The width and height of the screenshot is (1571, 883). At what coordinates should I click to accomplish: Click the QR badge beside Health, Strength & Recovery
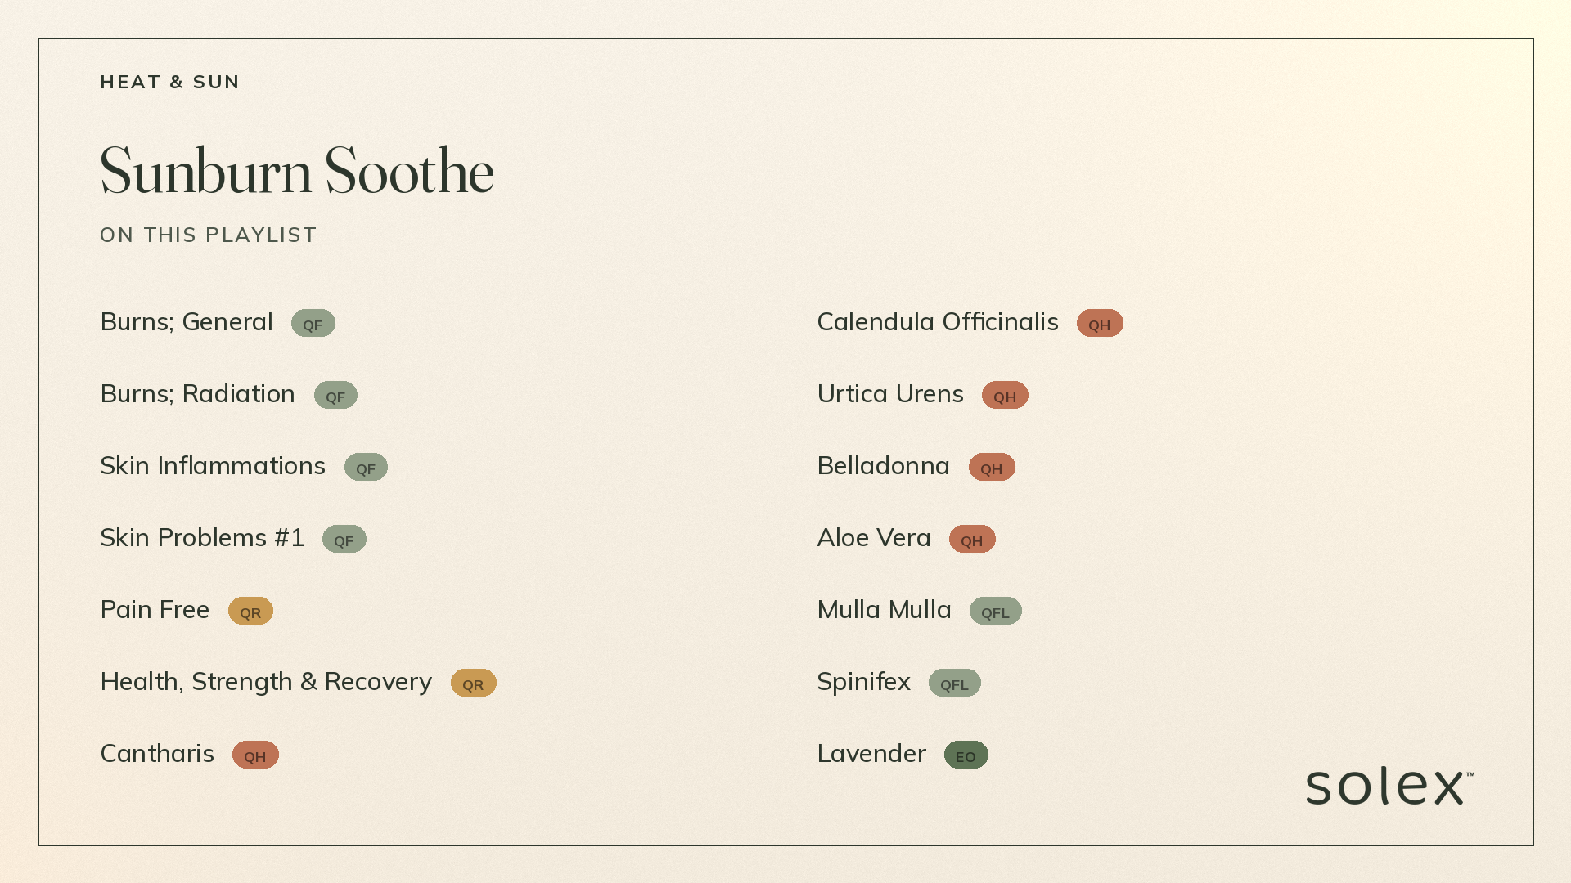(474, 683)
